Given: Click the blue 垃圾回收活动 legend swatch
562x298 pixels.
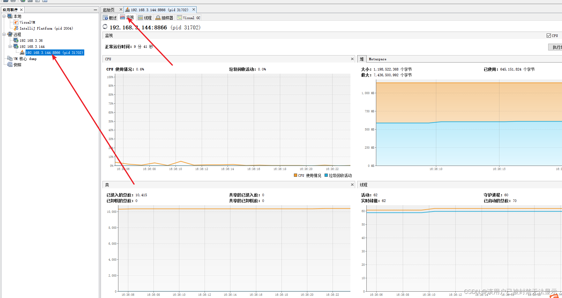Looking at the screenshot, I should coord(326,175).
